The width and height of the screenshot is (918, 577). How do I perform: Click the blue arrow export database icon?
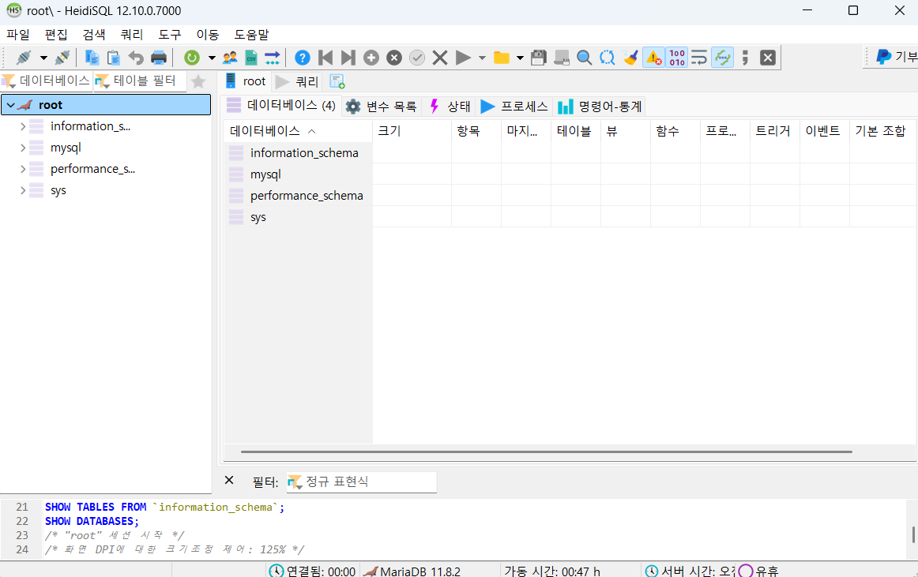point(273,58)
